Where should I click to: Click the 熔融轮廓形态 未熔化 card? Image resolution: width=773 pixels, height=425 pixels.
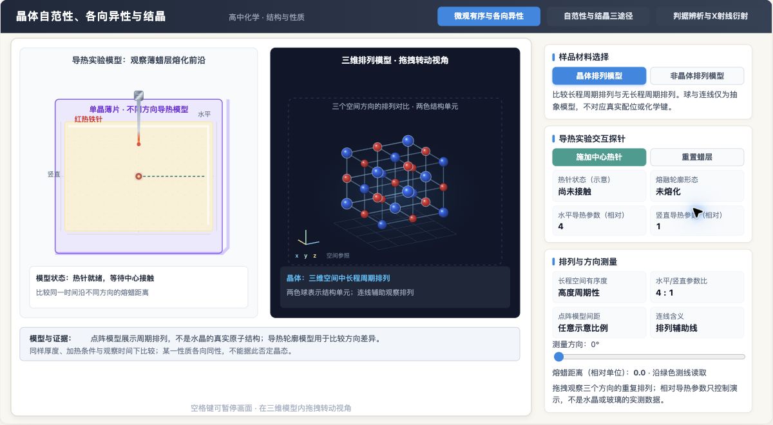tap(697, 185)
